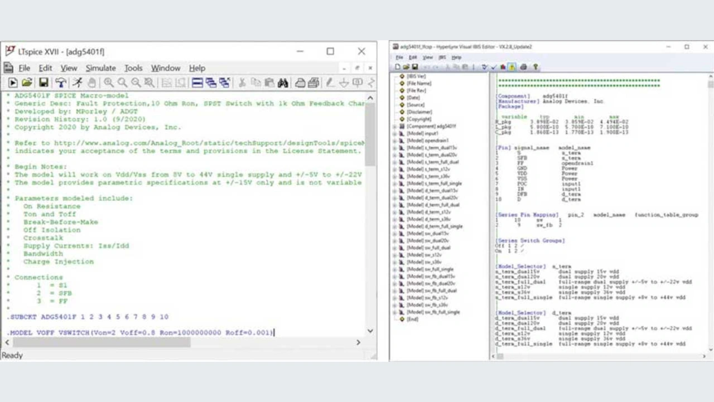Click the open folder icon in LTspice toolbar

coord(27,83)
